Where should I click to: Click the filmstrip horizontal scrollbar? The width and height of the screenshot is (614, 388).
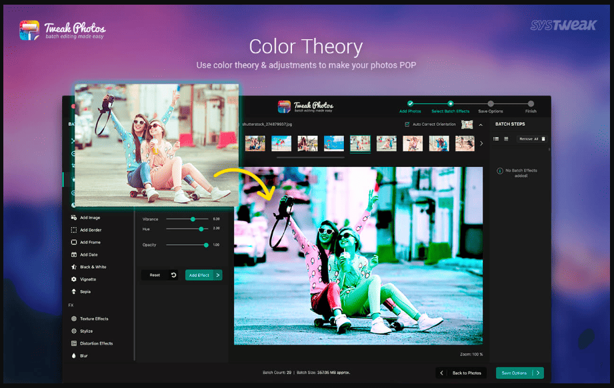click(x=311, y=158)
